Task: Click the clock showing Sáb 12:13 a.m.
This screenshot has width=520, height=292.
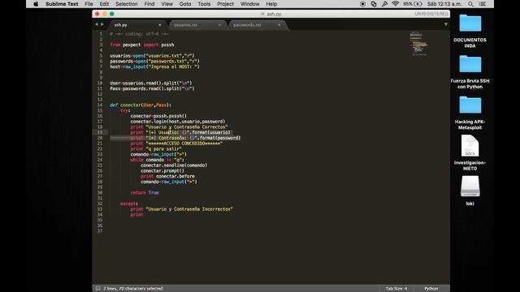Action: coord(444,4)
